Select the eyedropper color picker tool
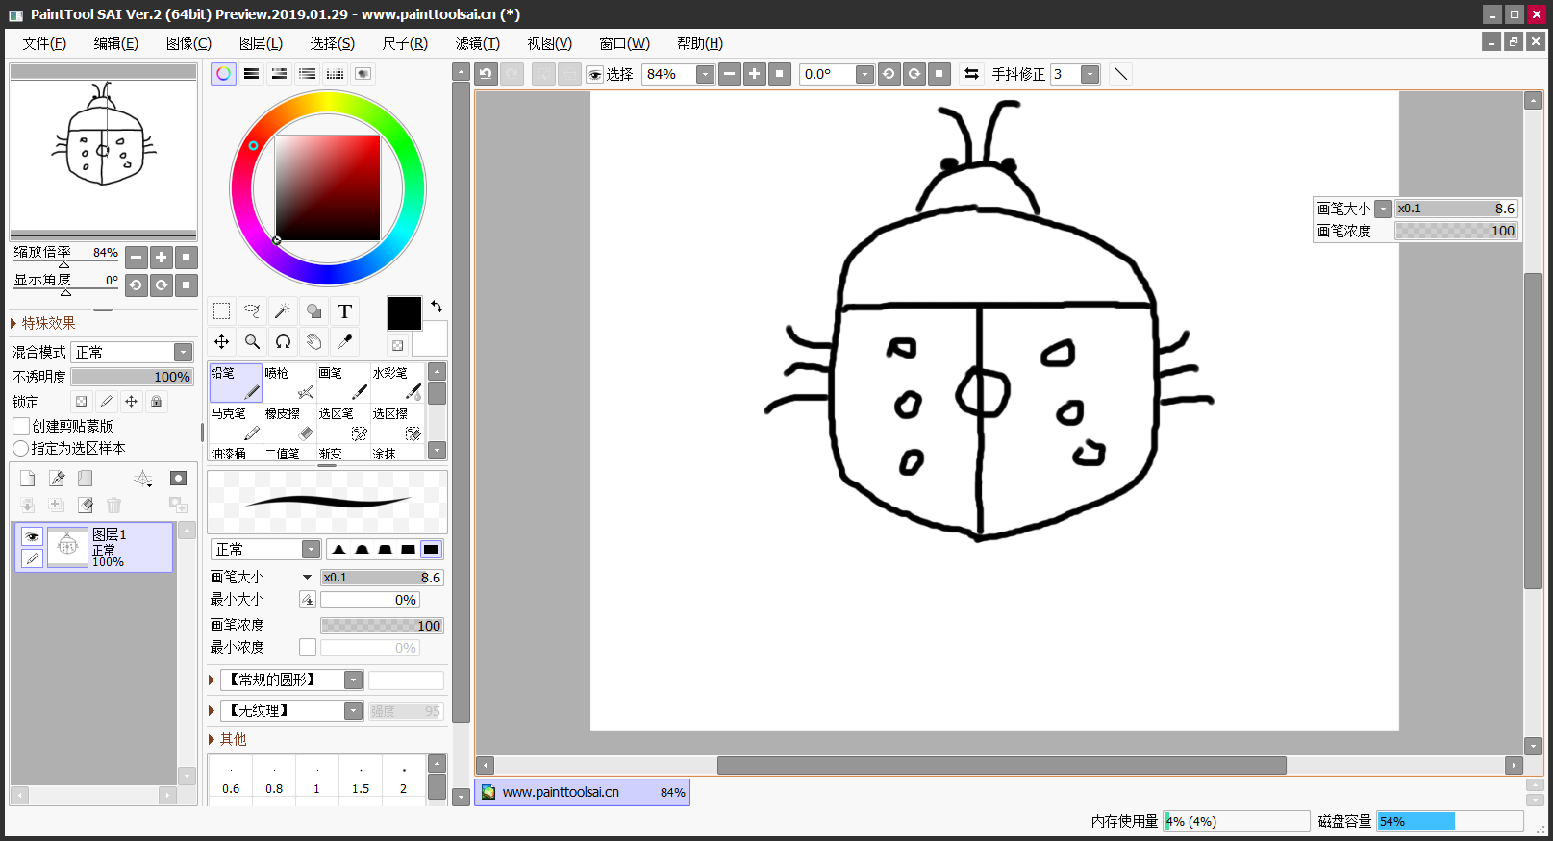 click(344, 342)
